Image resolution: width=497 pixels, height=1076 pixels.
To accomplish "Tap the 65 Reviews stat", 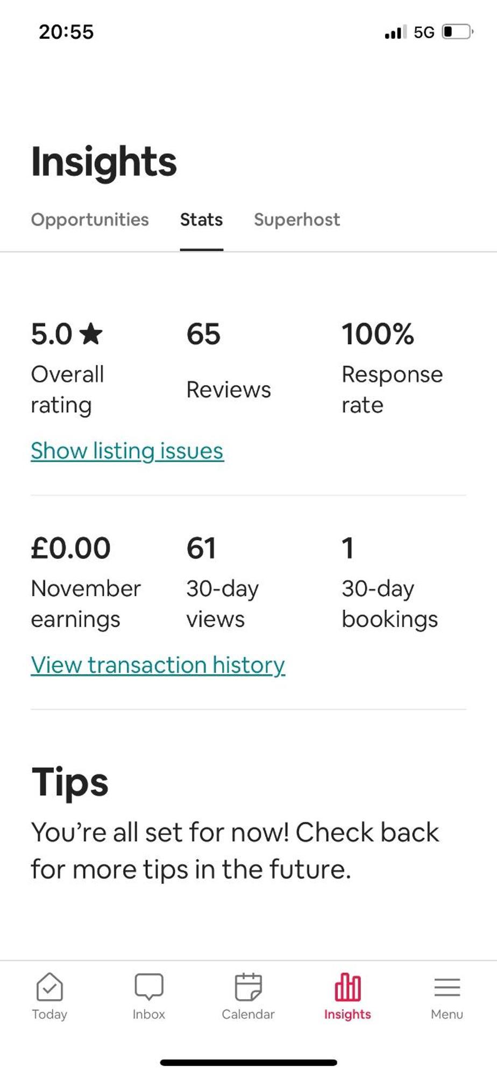I will coord(229,360).
